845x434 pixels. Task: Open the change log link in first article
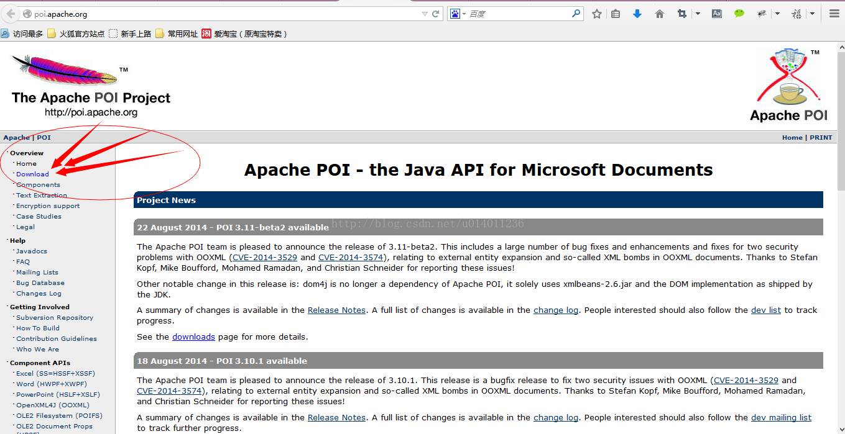(556, 310)
